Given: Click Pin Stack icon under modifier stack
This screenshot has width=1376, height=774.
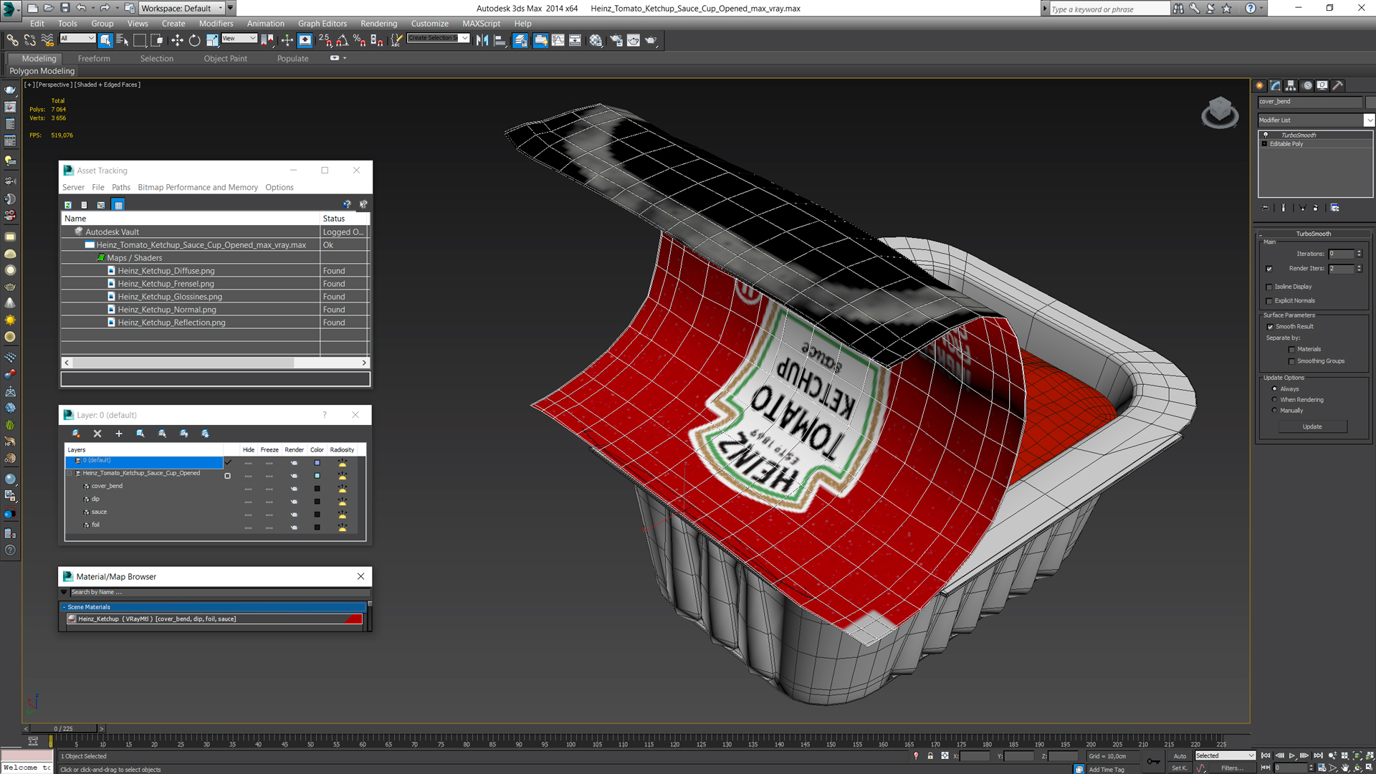Looking at the screenshot, I should [x=1266, y=208].
